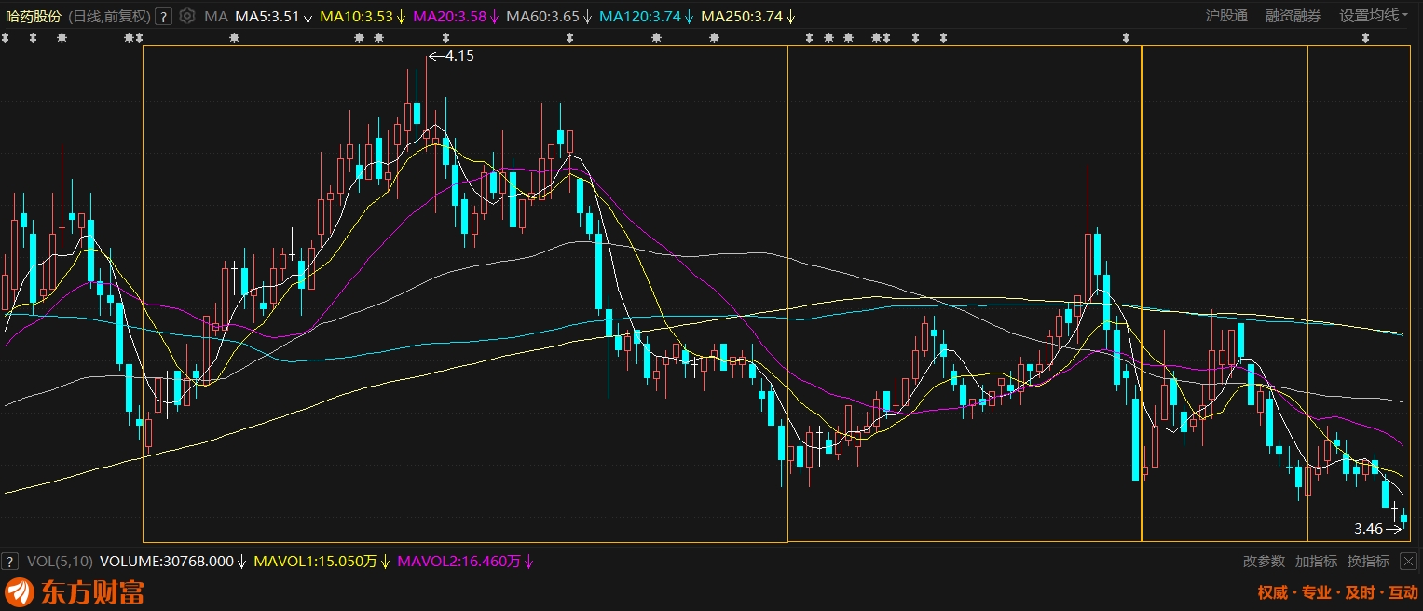Image resolution: width=1423 pixels, height=611 pixels.
Task: Expand the 设置均线 dropdown
Action: coord(1374,16)
